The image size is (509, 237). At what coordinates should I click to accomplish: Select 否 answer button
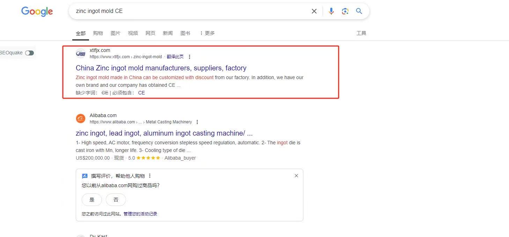[x=116, y=200]
